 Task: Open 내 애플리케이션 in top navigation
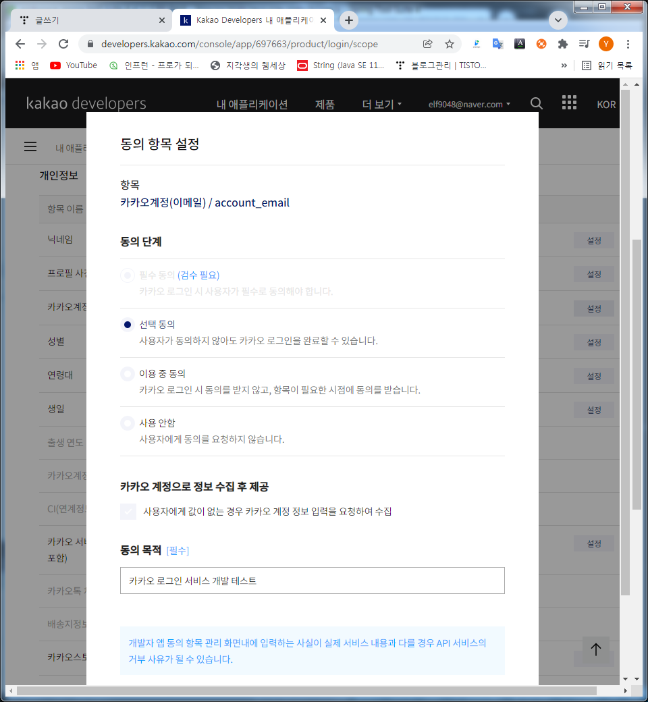pos(252,105)
